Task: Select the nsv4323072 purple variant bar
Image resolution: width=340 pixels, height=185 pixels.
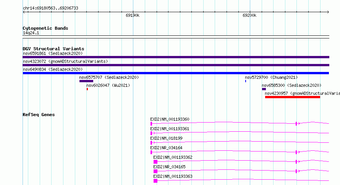Action: click(x=176, y=65)
